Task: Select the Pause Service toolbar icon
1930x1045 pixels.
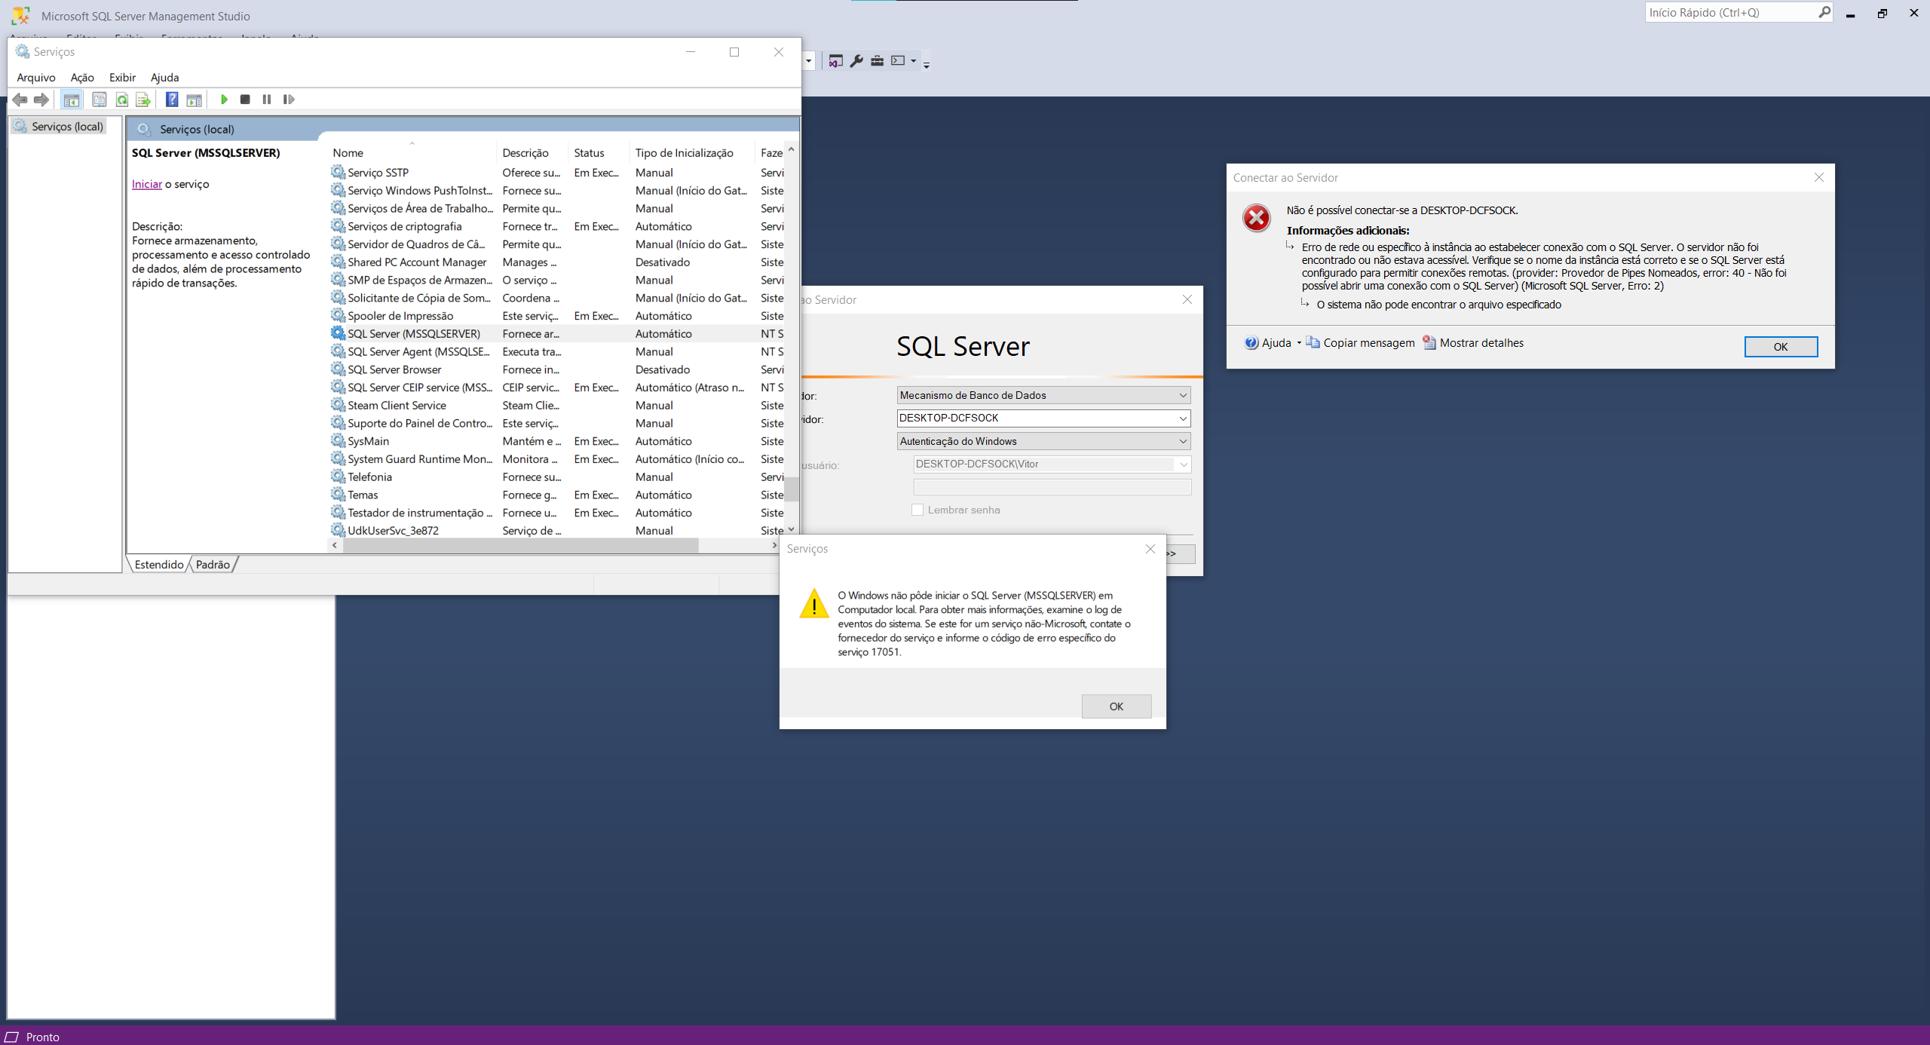Action: (265, 99)
